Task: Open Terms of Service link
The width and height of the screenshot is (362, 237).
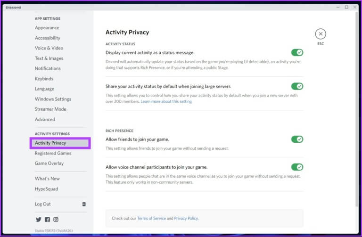Action: (151, 218)
